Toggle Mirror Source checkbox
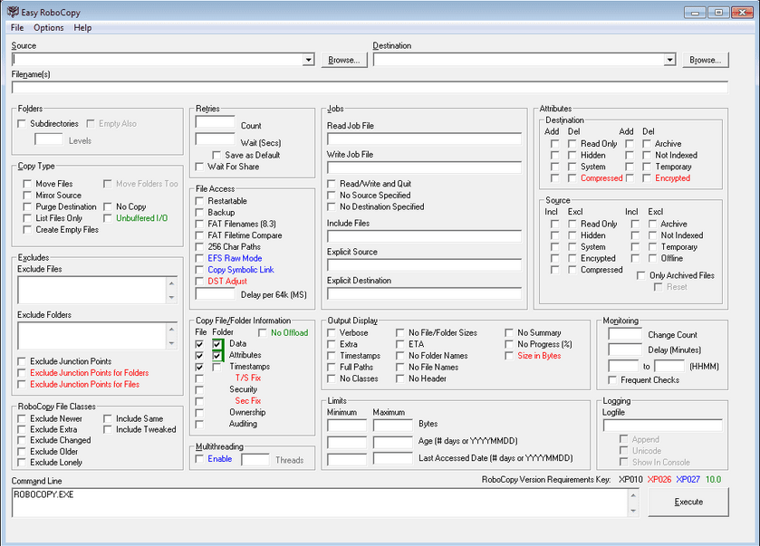Screen dimensions: 760x546 point(27,196)
